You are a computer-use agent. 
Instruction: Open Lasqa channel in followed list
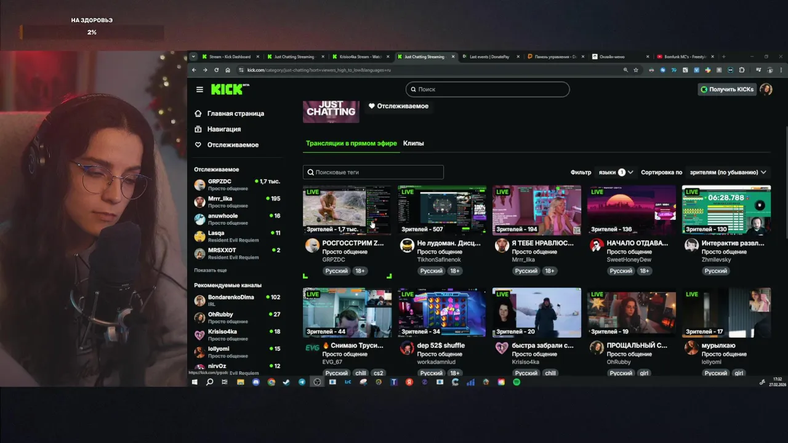237,236
